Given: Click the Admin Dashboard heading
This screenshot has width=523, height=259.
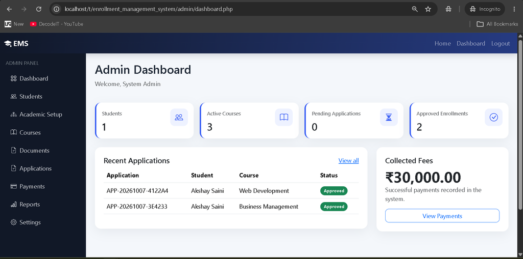Looking at the screenshot, I should 143,70.
